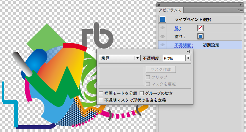Select the dark navy line at canvas bottom

coord(35,127)
